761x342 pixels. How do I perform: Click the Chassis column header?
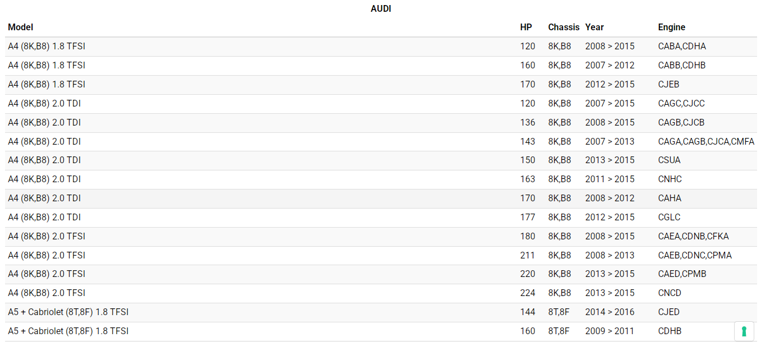tap(564, 27)
